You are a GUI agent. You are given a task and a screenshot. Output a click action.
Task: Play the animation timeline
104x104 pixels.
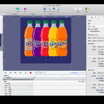(15, 73)
